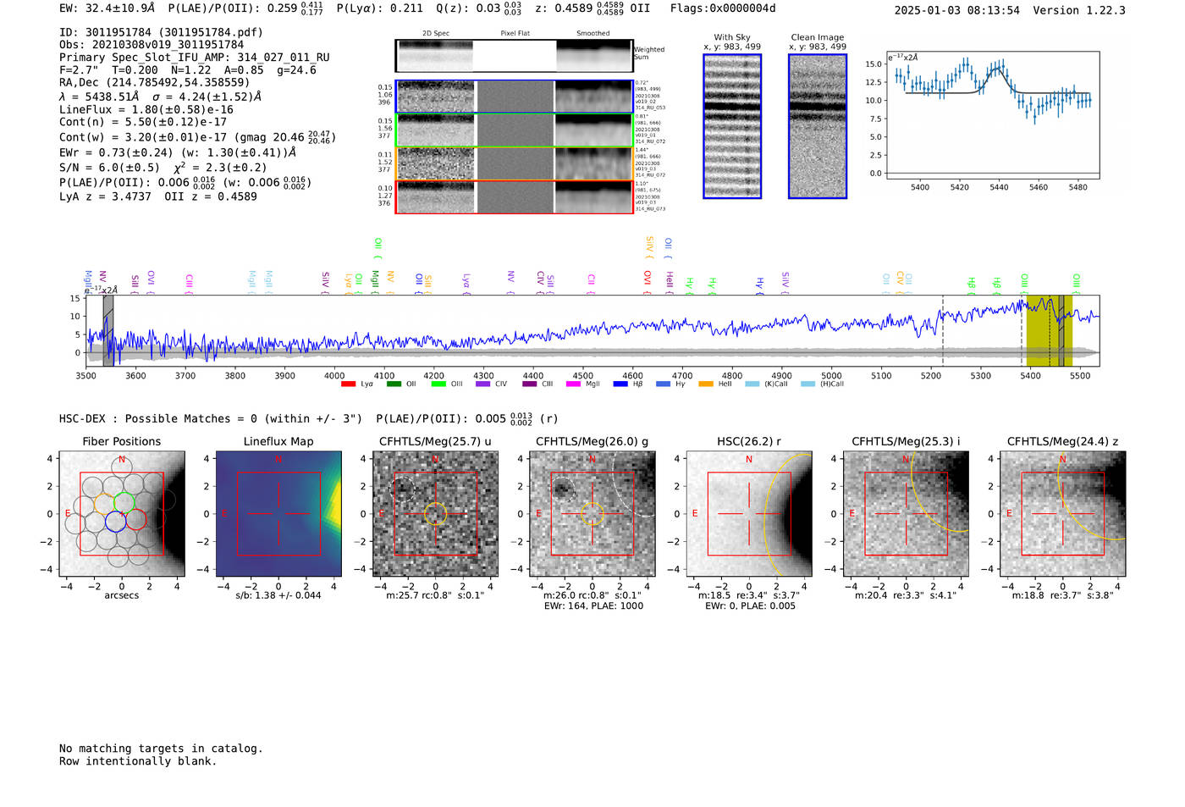
Task: Select the red-bordered fiber spectrum row
Action: coord(514,196)
